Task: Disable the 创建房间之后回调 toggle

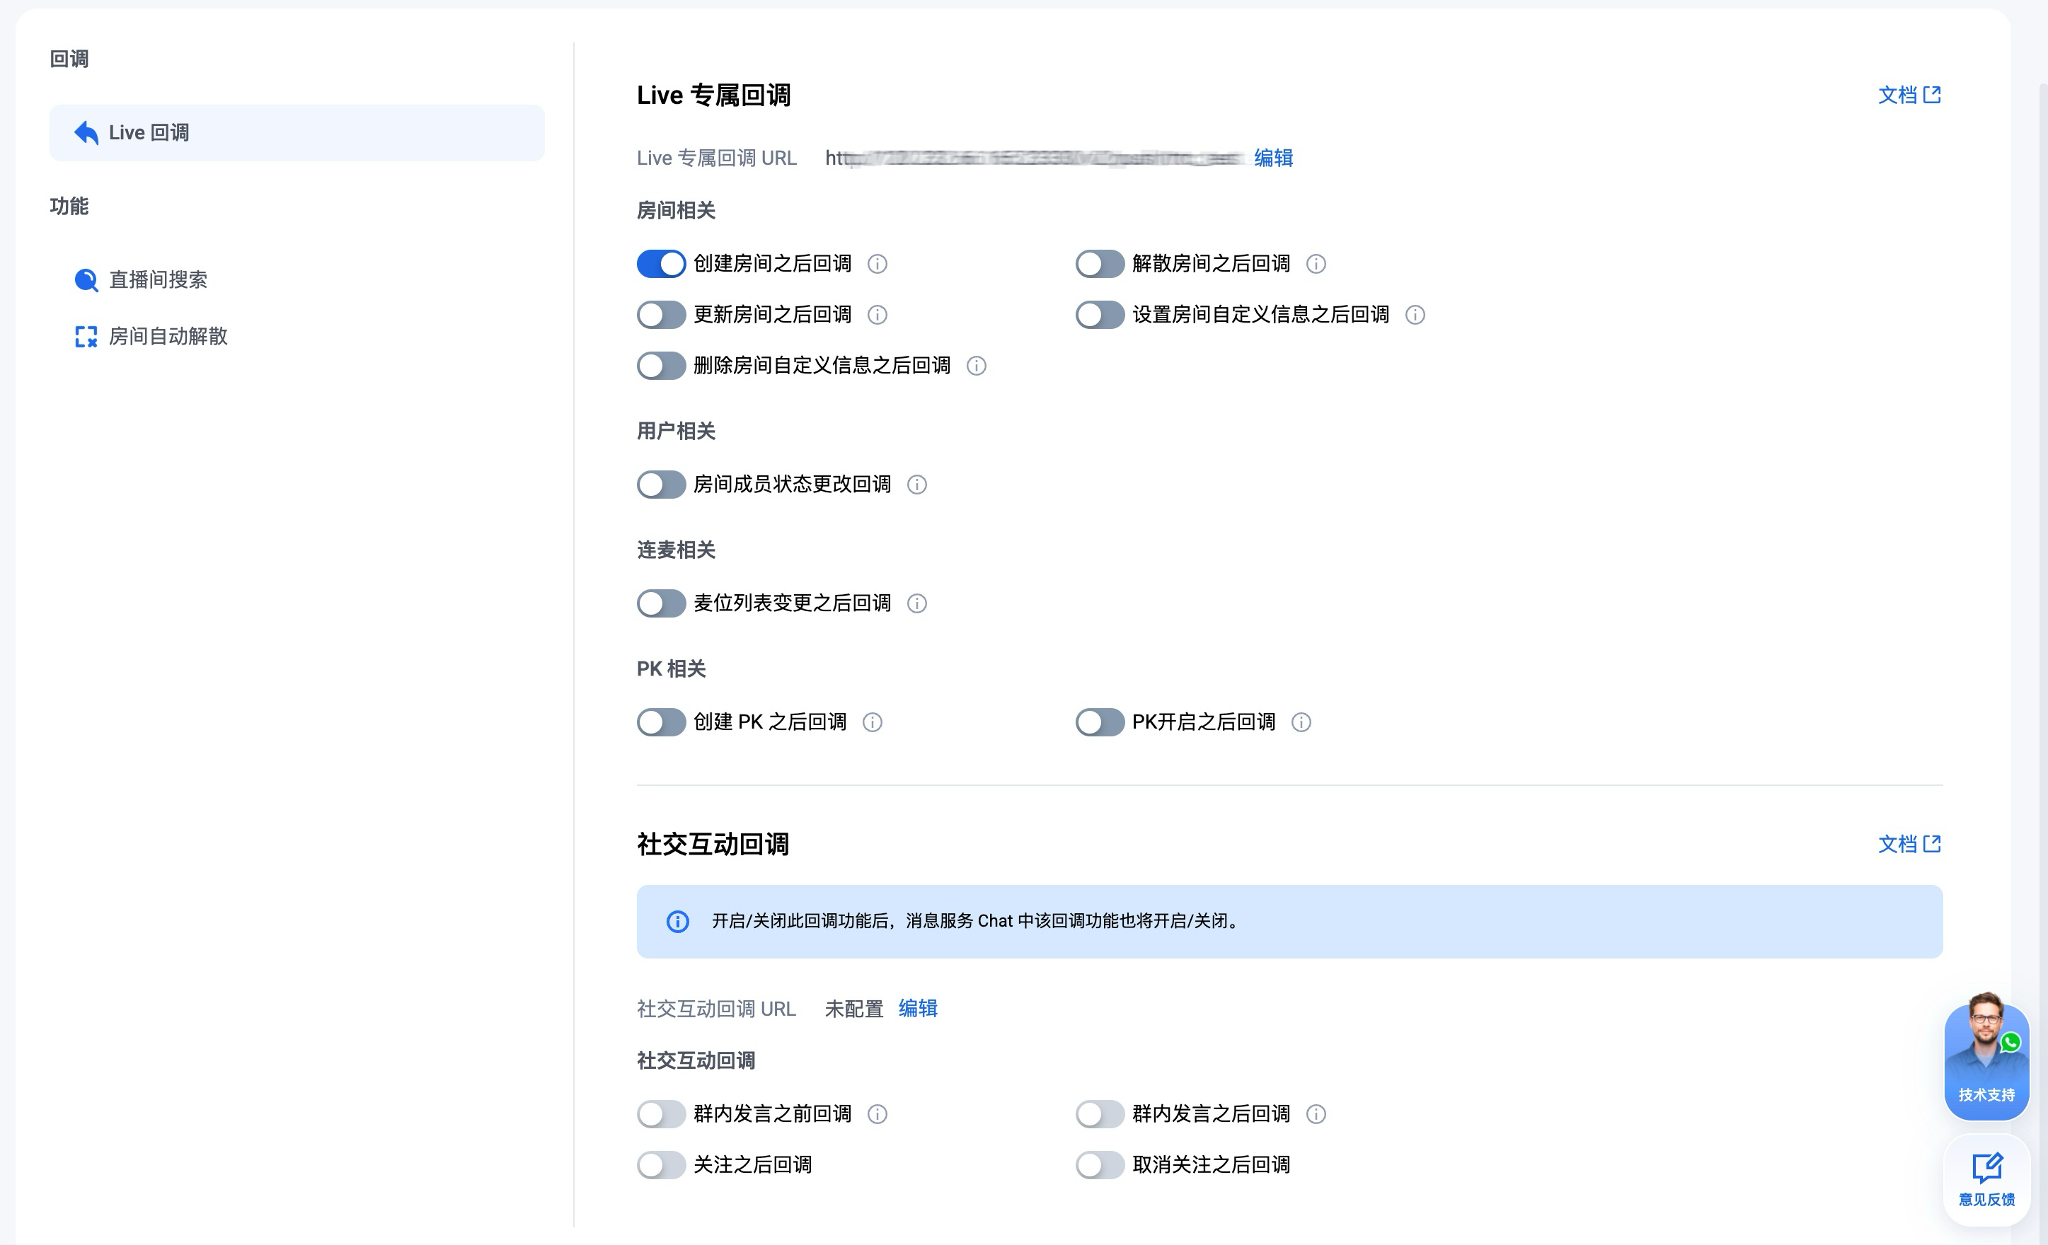Action: pos(661,265)
